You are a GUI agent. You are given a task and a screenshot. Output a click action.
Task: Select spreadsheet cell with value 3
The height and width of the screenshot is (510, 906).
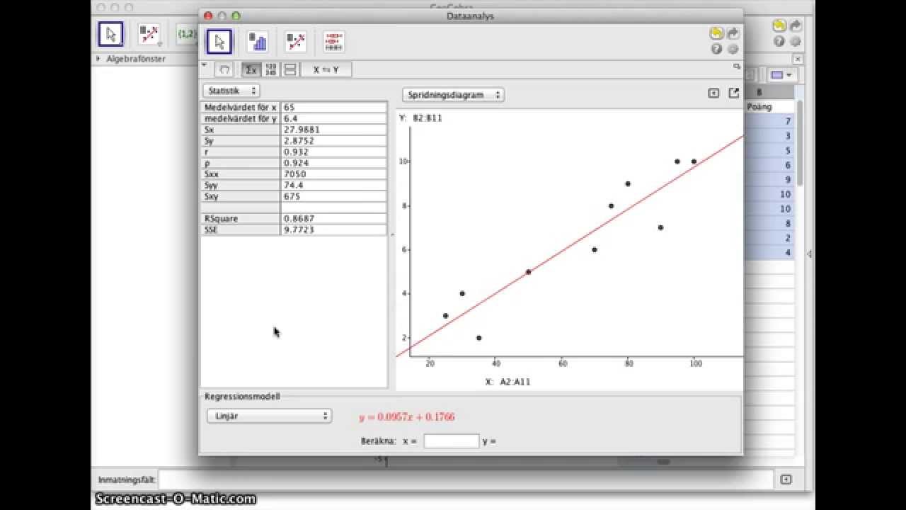click(769, 136)
